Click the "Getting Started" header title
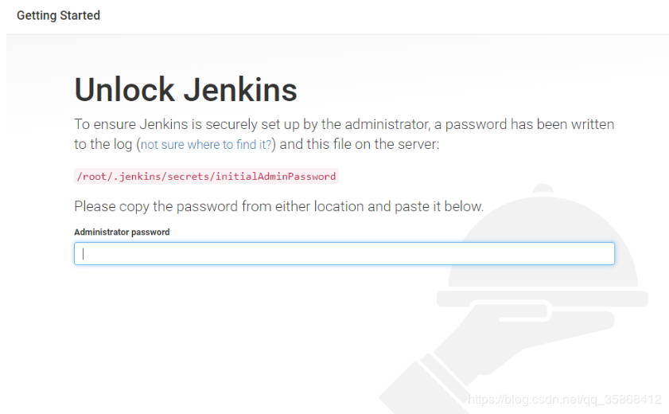This screenshot has width=669, height=414. coord(58,15)
